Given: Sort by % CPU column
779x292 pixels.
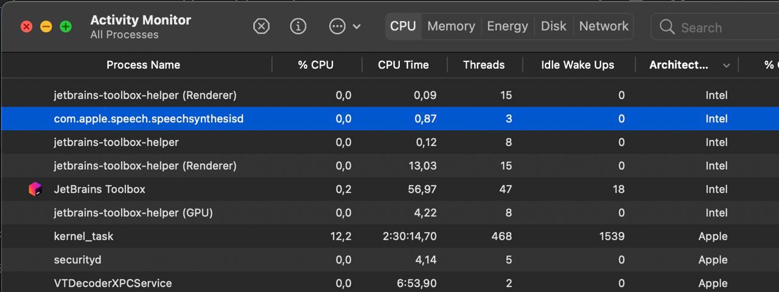Looking at the screenshot, I should tap(316, 65).
